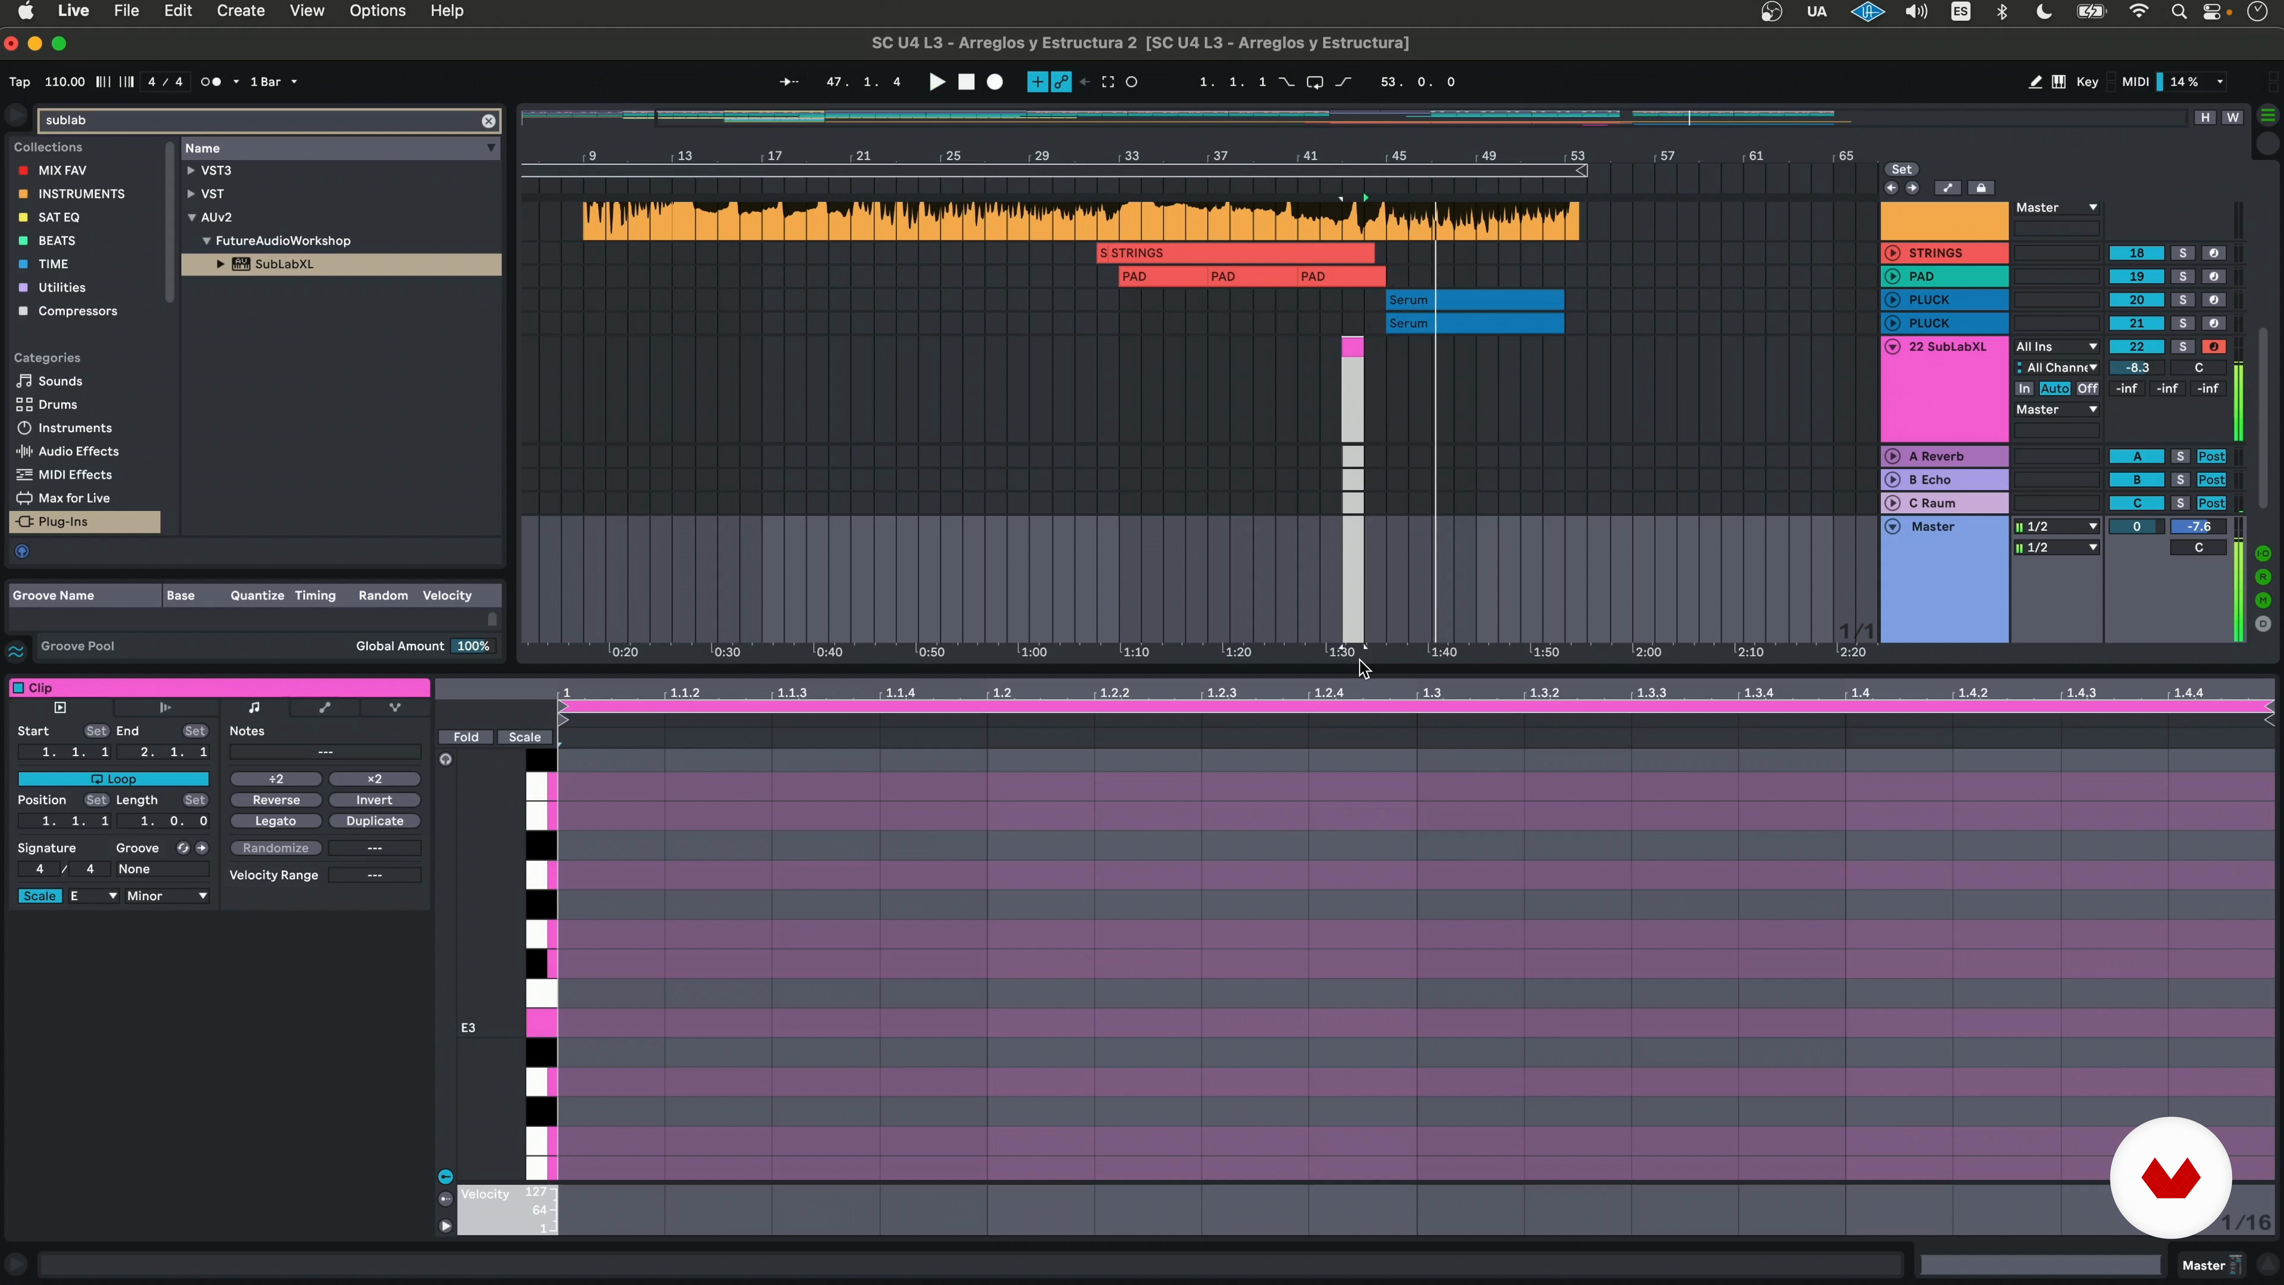Click the Duplicate notes button

coord(374,821)
